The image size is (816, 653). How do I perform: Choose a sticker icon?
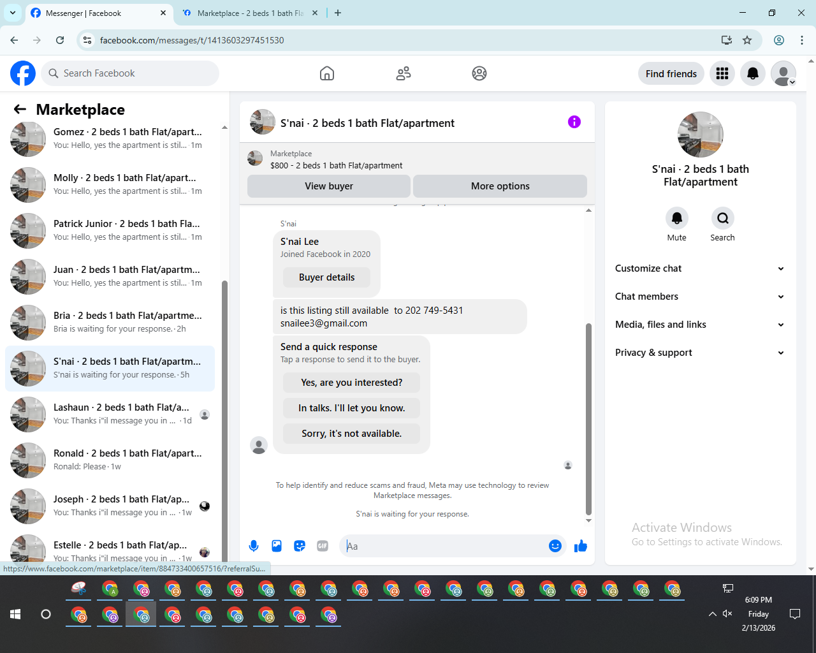[x=300, y=546]
